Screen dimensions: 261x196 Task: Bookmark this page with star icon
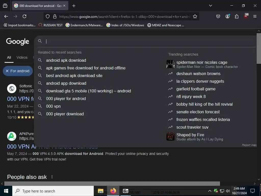pyautogui.click(x=195, y=16)
